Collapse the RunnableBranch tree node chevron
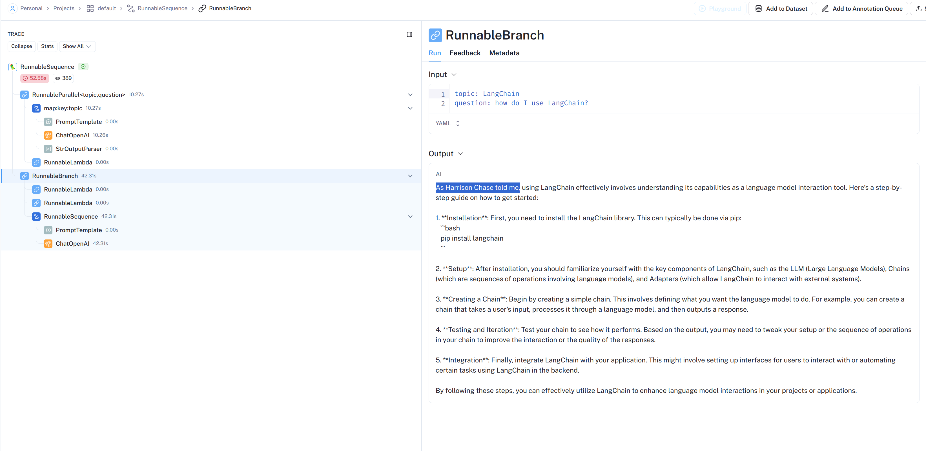The width and height of the screenshot is (926, 451). (410, 176)
